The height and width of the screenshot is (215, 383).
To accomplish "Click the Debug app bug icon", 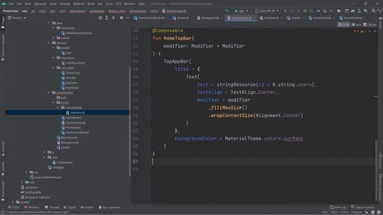I will (305, 11).
